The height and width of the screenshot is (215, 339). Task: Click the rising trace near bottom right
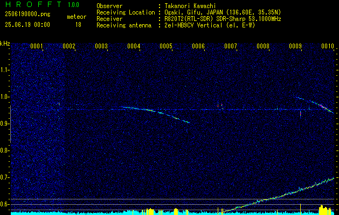(x=279, y=196)
